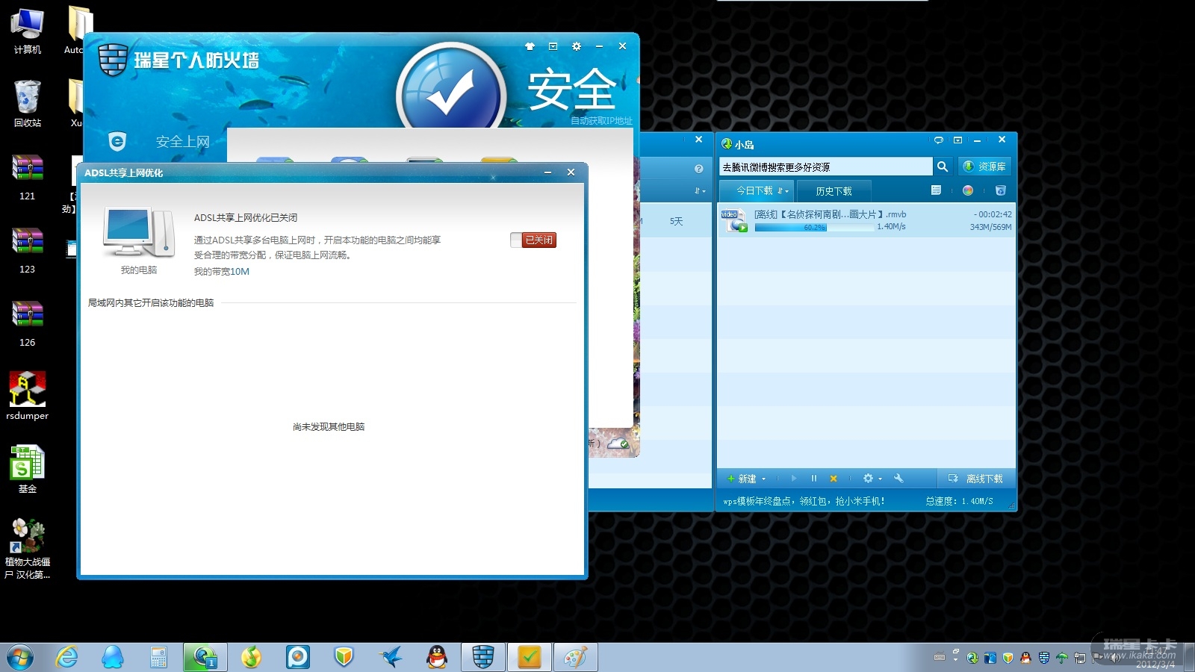The width and height of the screenshot is (1195, 672).
Task: Open the calculator taskbar icon
Action: tap(158, 657)
